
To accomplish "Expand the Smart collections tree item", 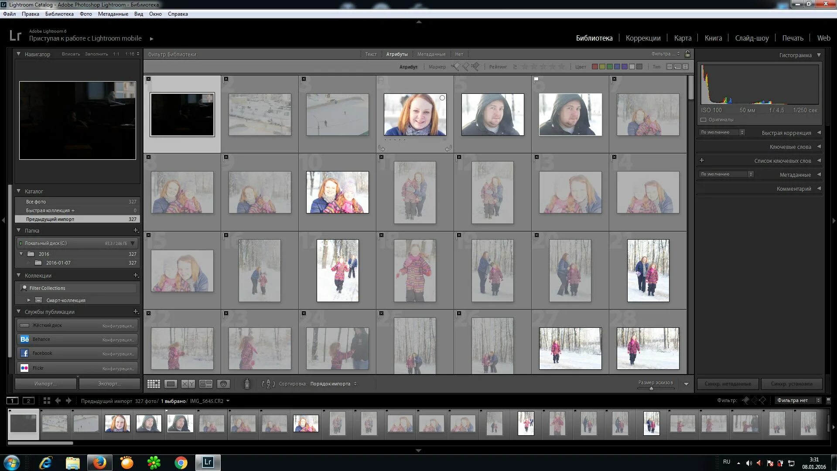I will (x=29, y=300).
